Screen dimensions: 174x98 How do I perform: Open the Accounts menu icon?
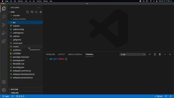(x=4, y=82)
